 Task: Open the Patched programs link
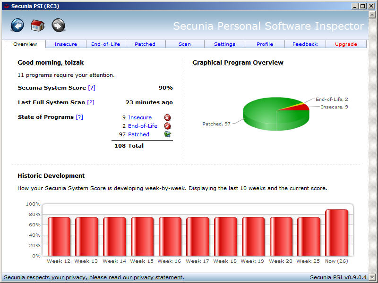pos(138,134)
